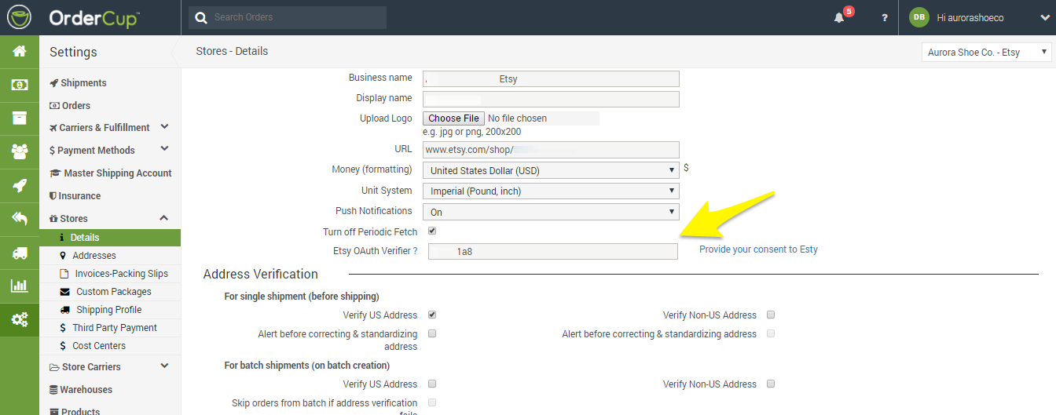The height and width of the screenshot is (415, 1056).
Task: Open Shipments settings
Action: click(x=79, y=82)
